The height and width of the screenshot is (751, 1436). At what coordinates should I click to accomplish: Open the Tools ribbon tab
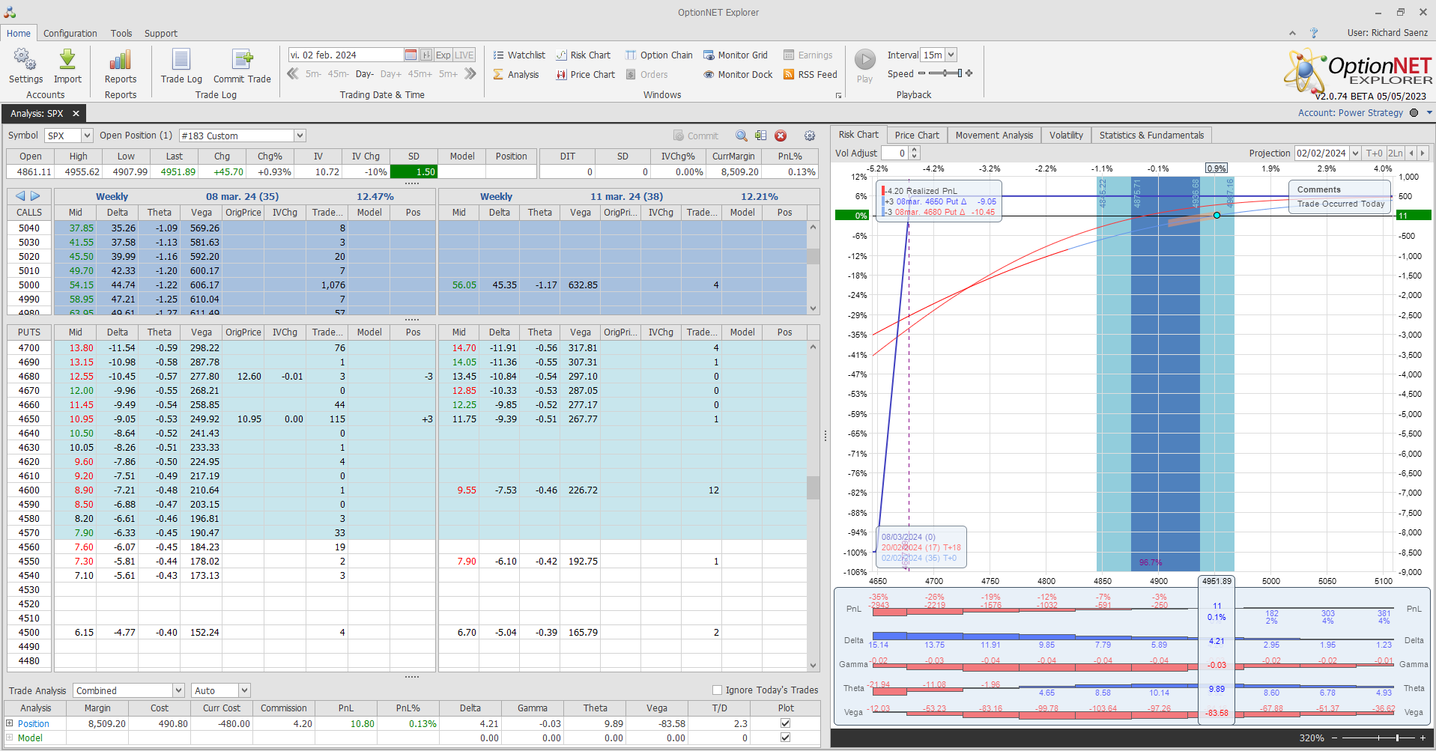tap(121, 33)
